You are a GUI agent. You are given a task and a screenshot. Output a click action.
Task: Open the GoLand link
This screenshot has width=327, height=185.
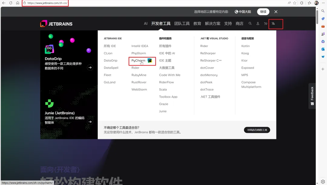pyautogui.click(x=110, y=82)
